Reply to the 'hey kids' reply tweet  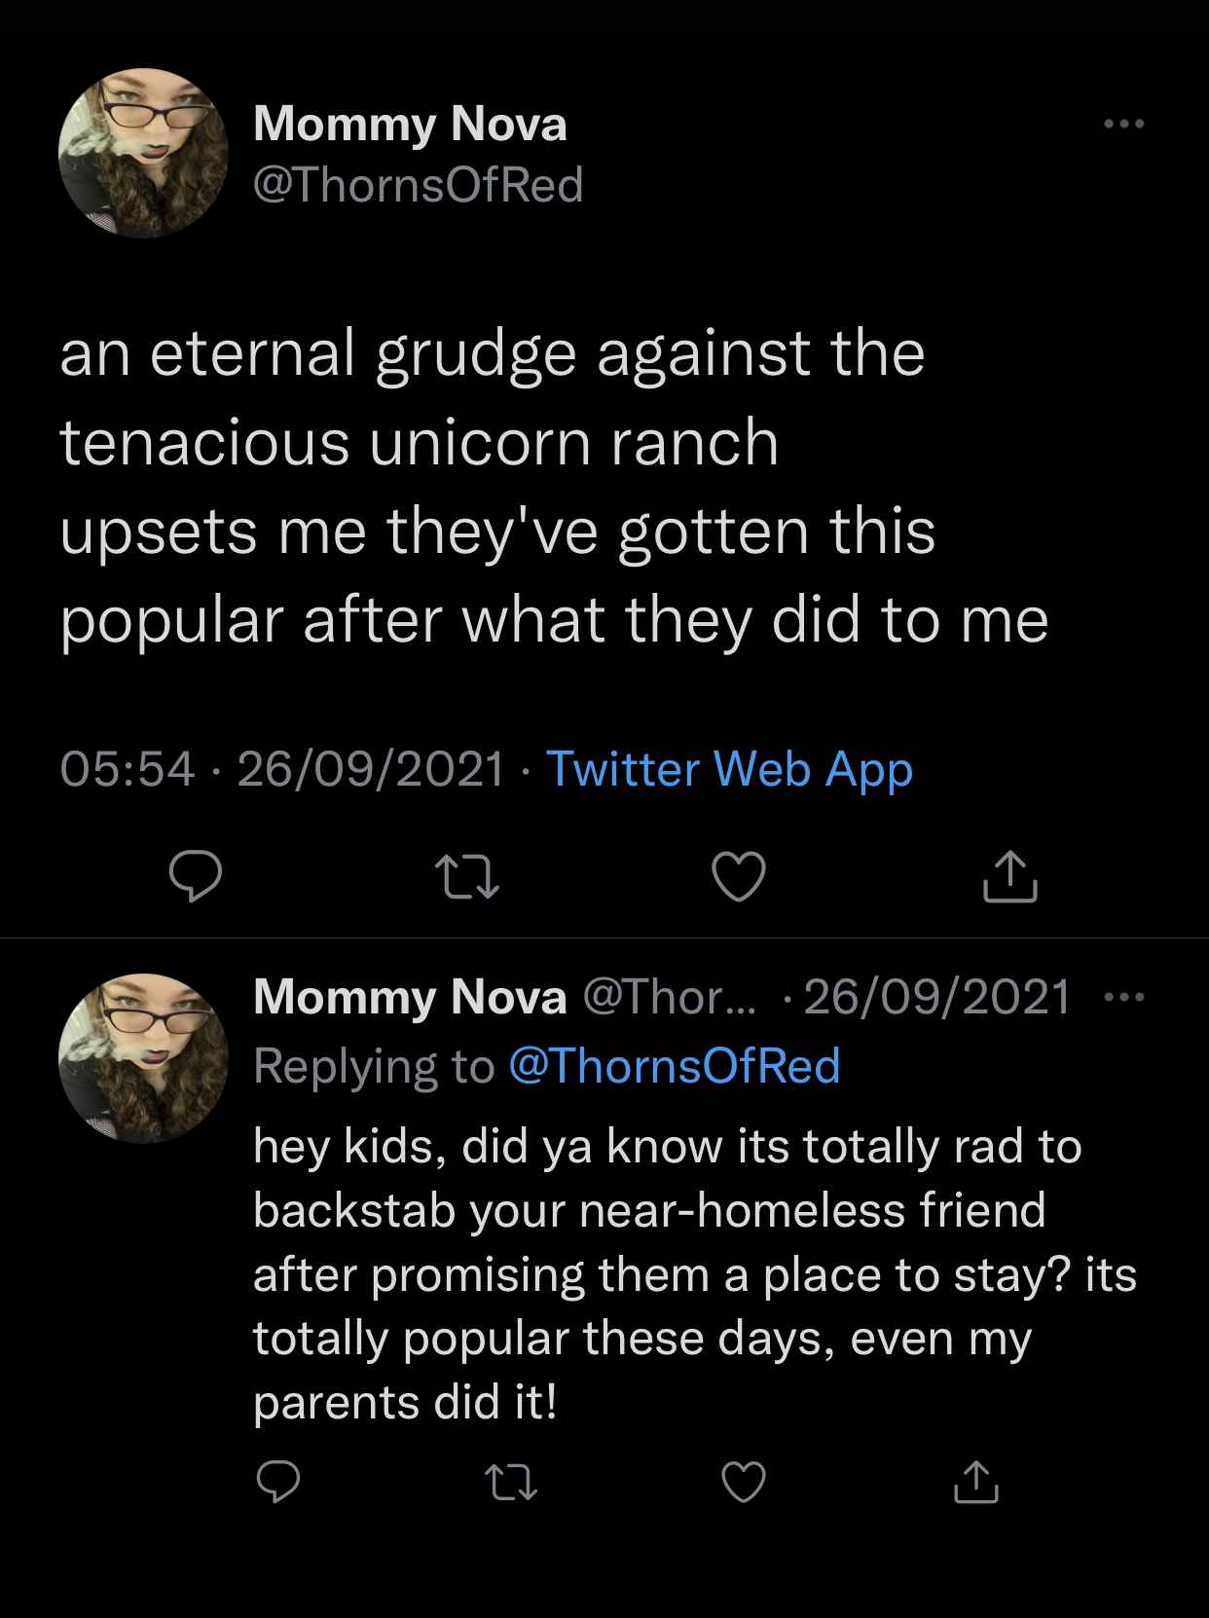(x=278, y=1482)
